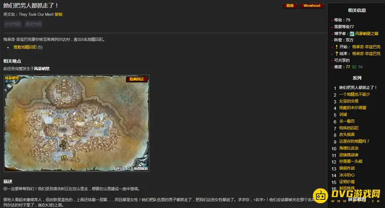Image resolution: width=385 pixels, height=208 pixels.
Task: Open series quest 海德比武会
Action: 348,148
